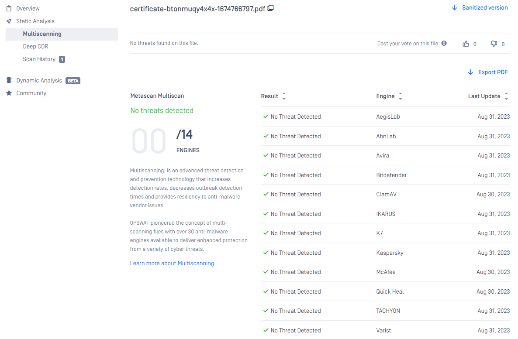This screenshot has height=339, width=518.
Task: Click the checkmark icon in the AegisLab row
Action: 266,116
